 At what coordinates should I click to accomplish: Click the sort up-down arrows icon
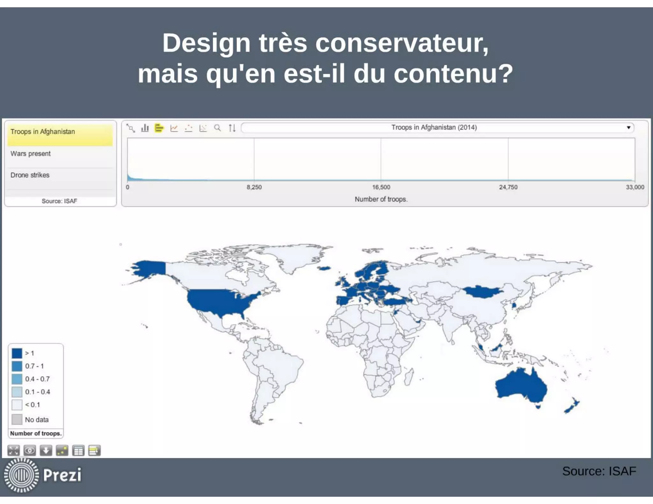(232, 128)
